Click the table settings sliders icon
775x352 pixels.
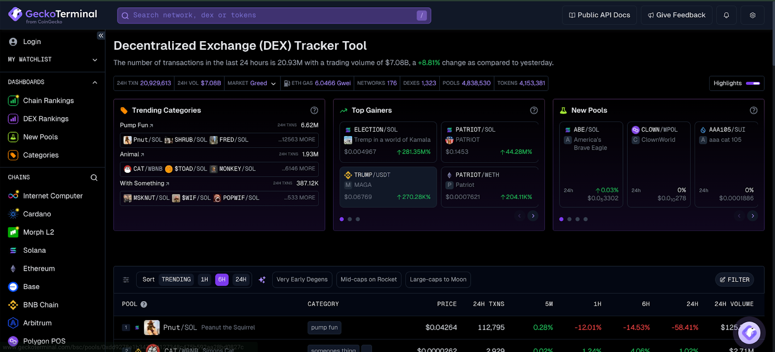point(126,279)
